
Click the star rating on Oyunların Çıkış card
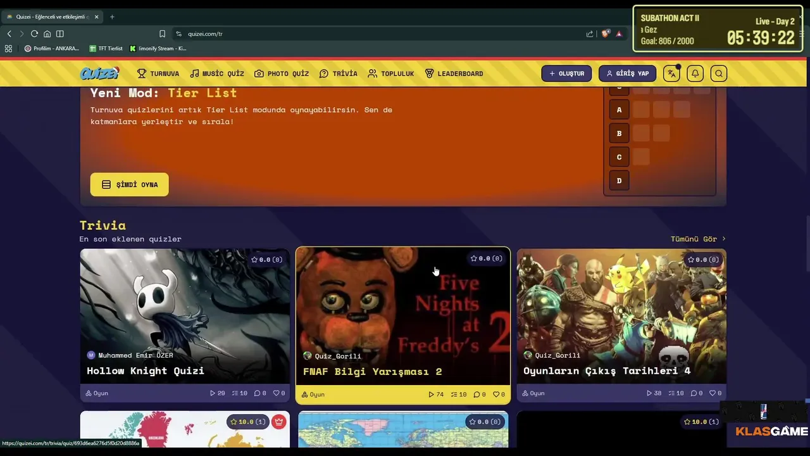703,260
